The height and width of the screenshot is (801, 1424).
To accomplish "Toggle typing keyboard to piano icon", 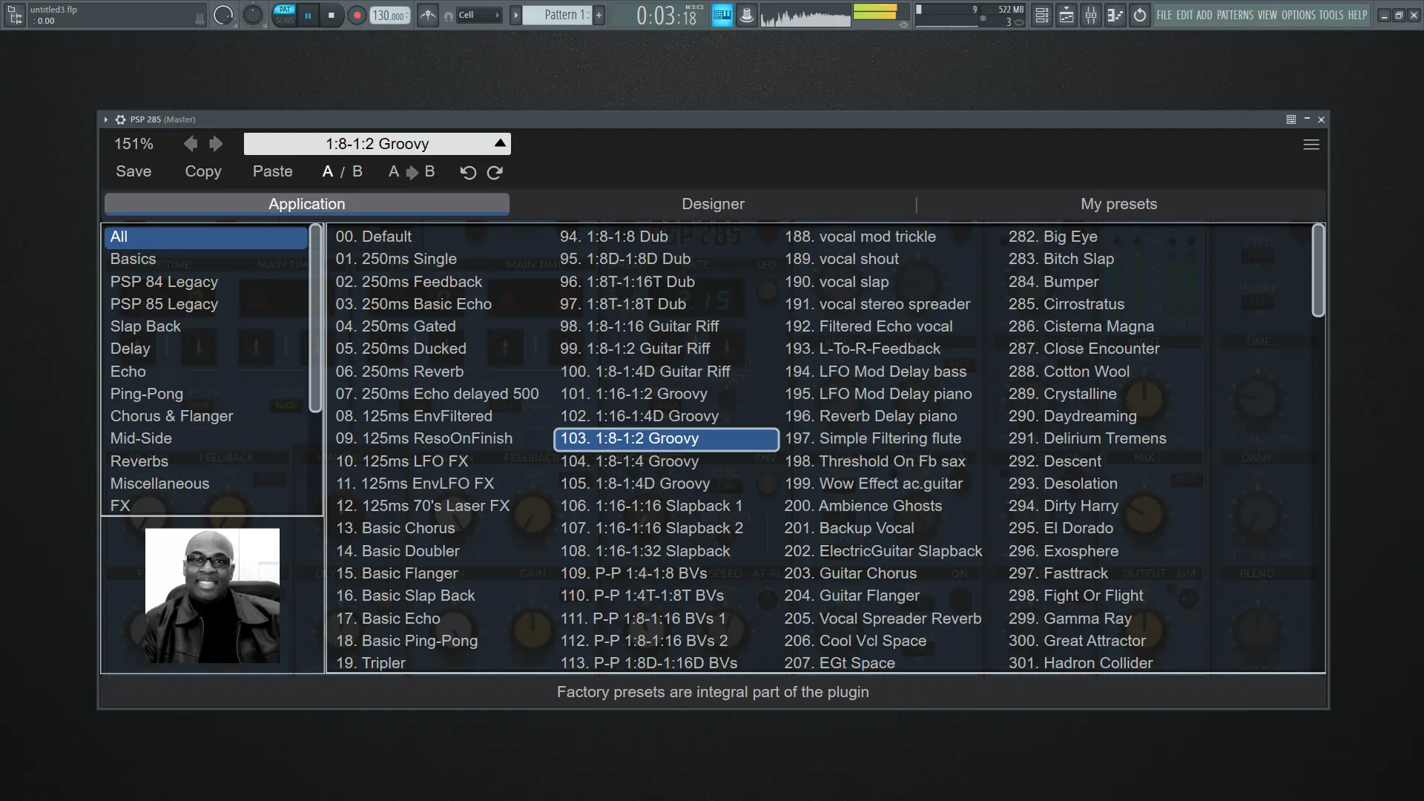I will click(x=722, y=15).
